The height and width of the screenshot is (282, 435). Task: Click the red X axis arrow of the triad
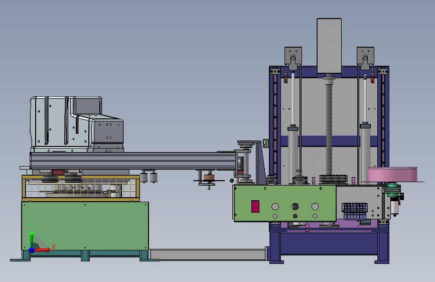[43, 250]
